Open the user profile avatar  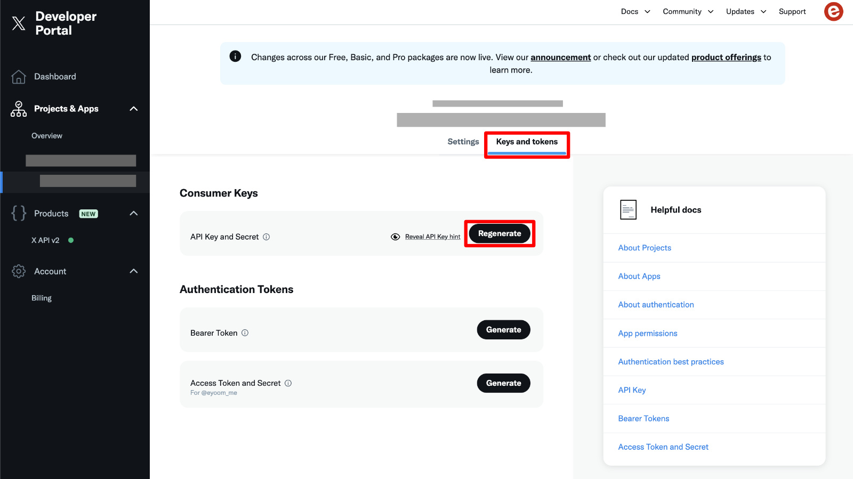pyautogui.click(x=833, y=11)
